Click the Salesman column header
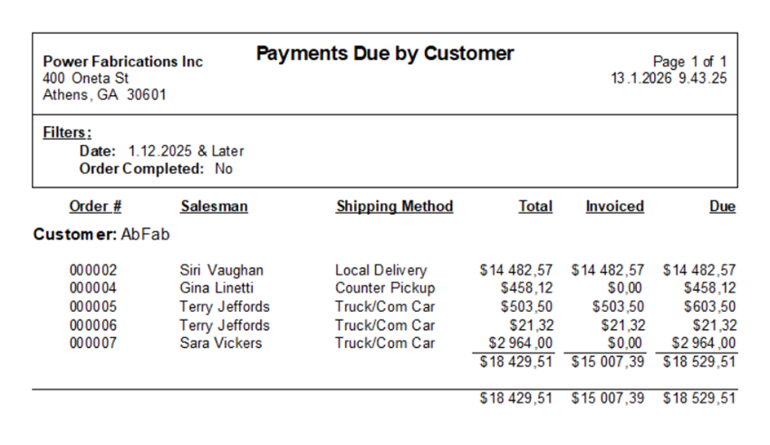770x445 pixels. (214, 207)
